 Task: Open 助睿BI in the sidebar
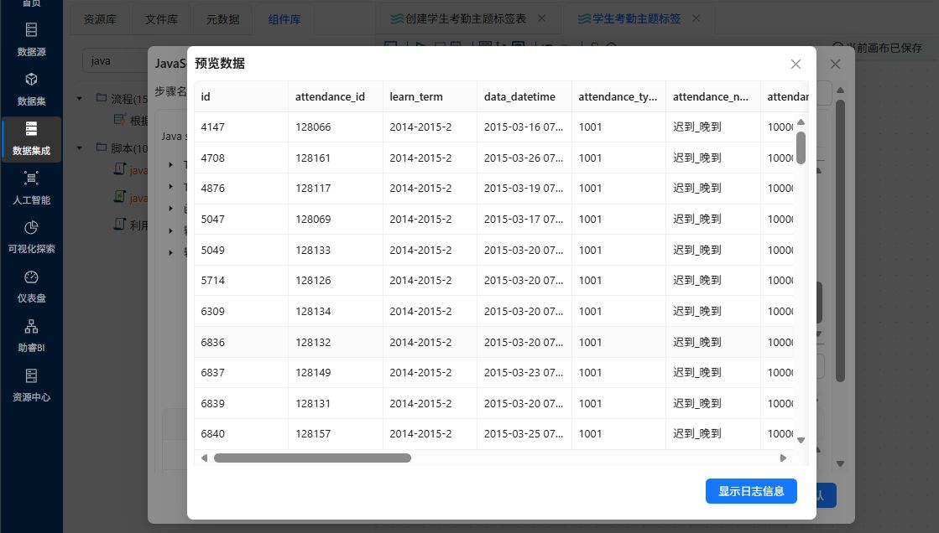[x=31, y=336]
